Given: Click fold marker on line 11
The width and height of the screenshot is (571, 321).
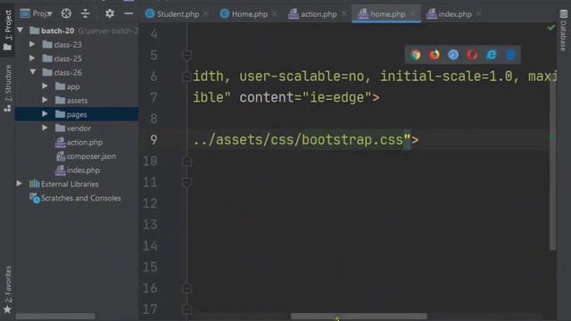Looking at the screenshot, I should (186, 182).
